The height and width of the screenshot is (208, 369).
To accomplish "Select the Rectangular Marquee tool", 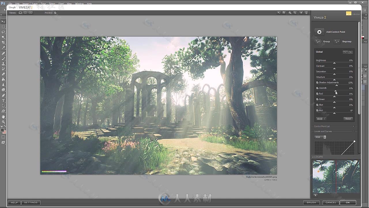I will point(3,27).
